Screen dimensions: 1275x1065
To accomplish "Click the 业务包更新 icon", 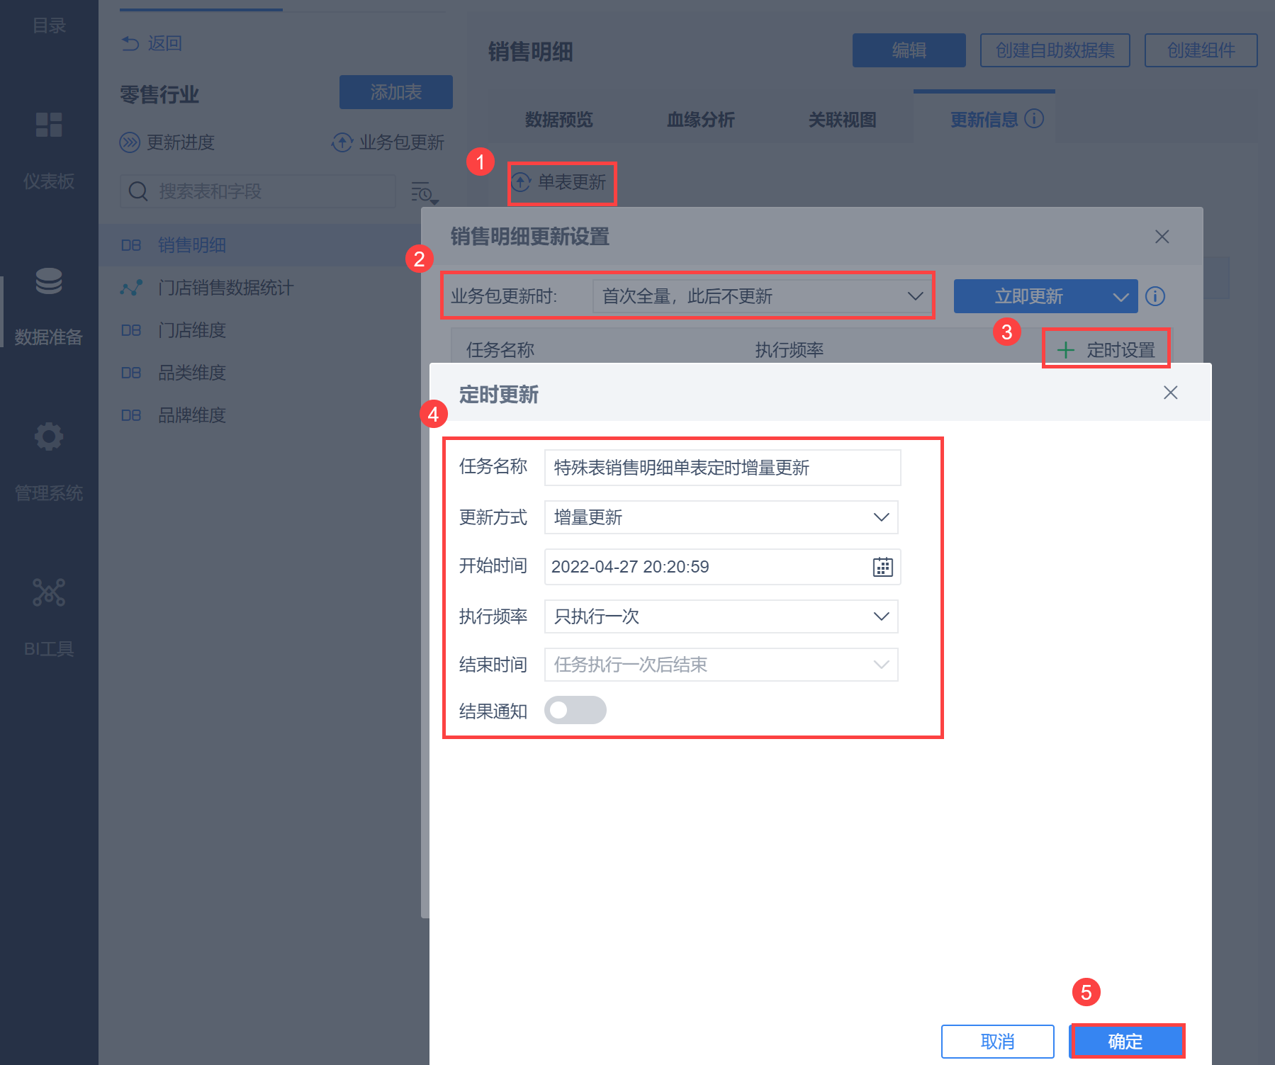I will tap(342, 142).
